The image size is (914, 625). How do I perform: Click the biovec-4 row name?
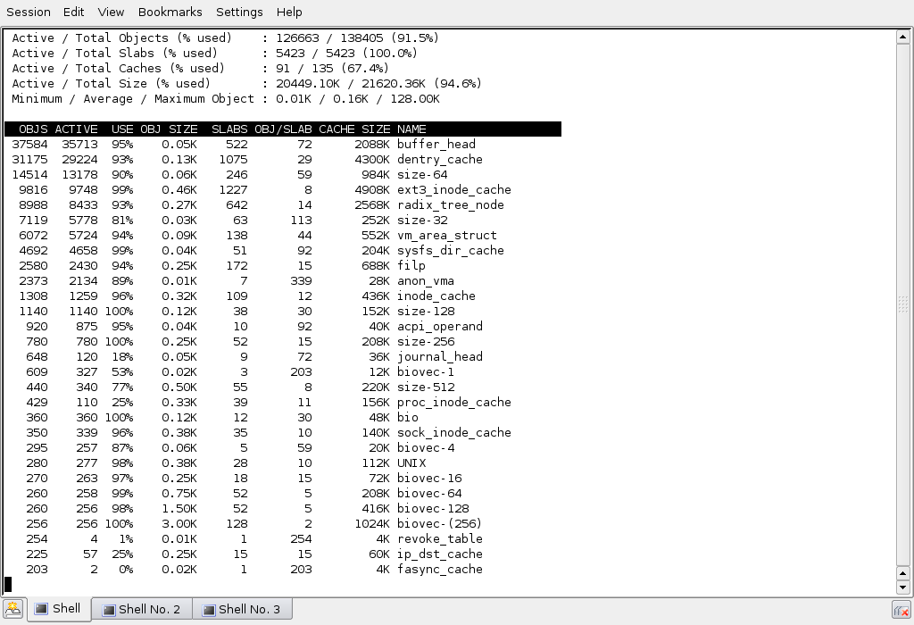[426, 447]
